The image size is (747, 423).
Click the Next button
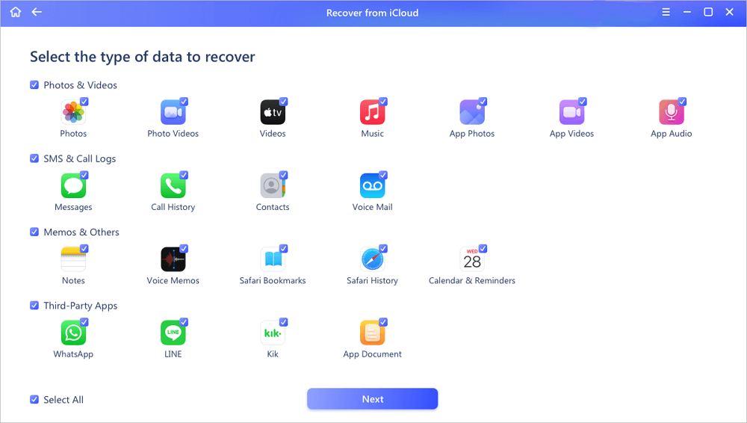pos(372,399)
